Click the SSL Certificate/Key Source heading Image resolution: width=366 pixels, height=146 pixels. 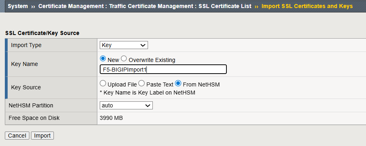(42, 33)
